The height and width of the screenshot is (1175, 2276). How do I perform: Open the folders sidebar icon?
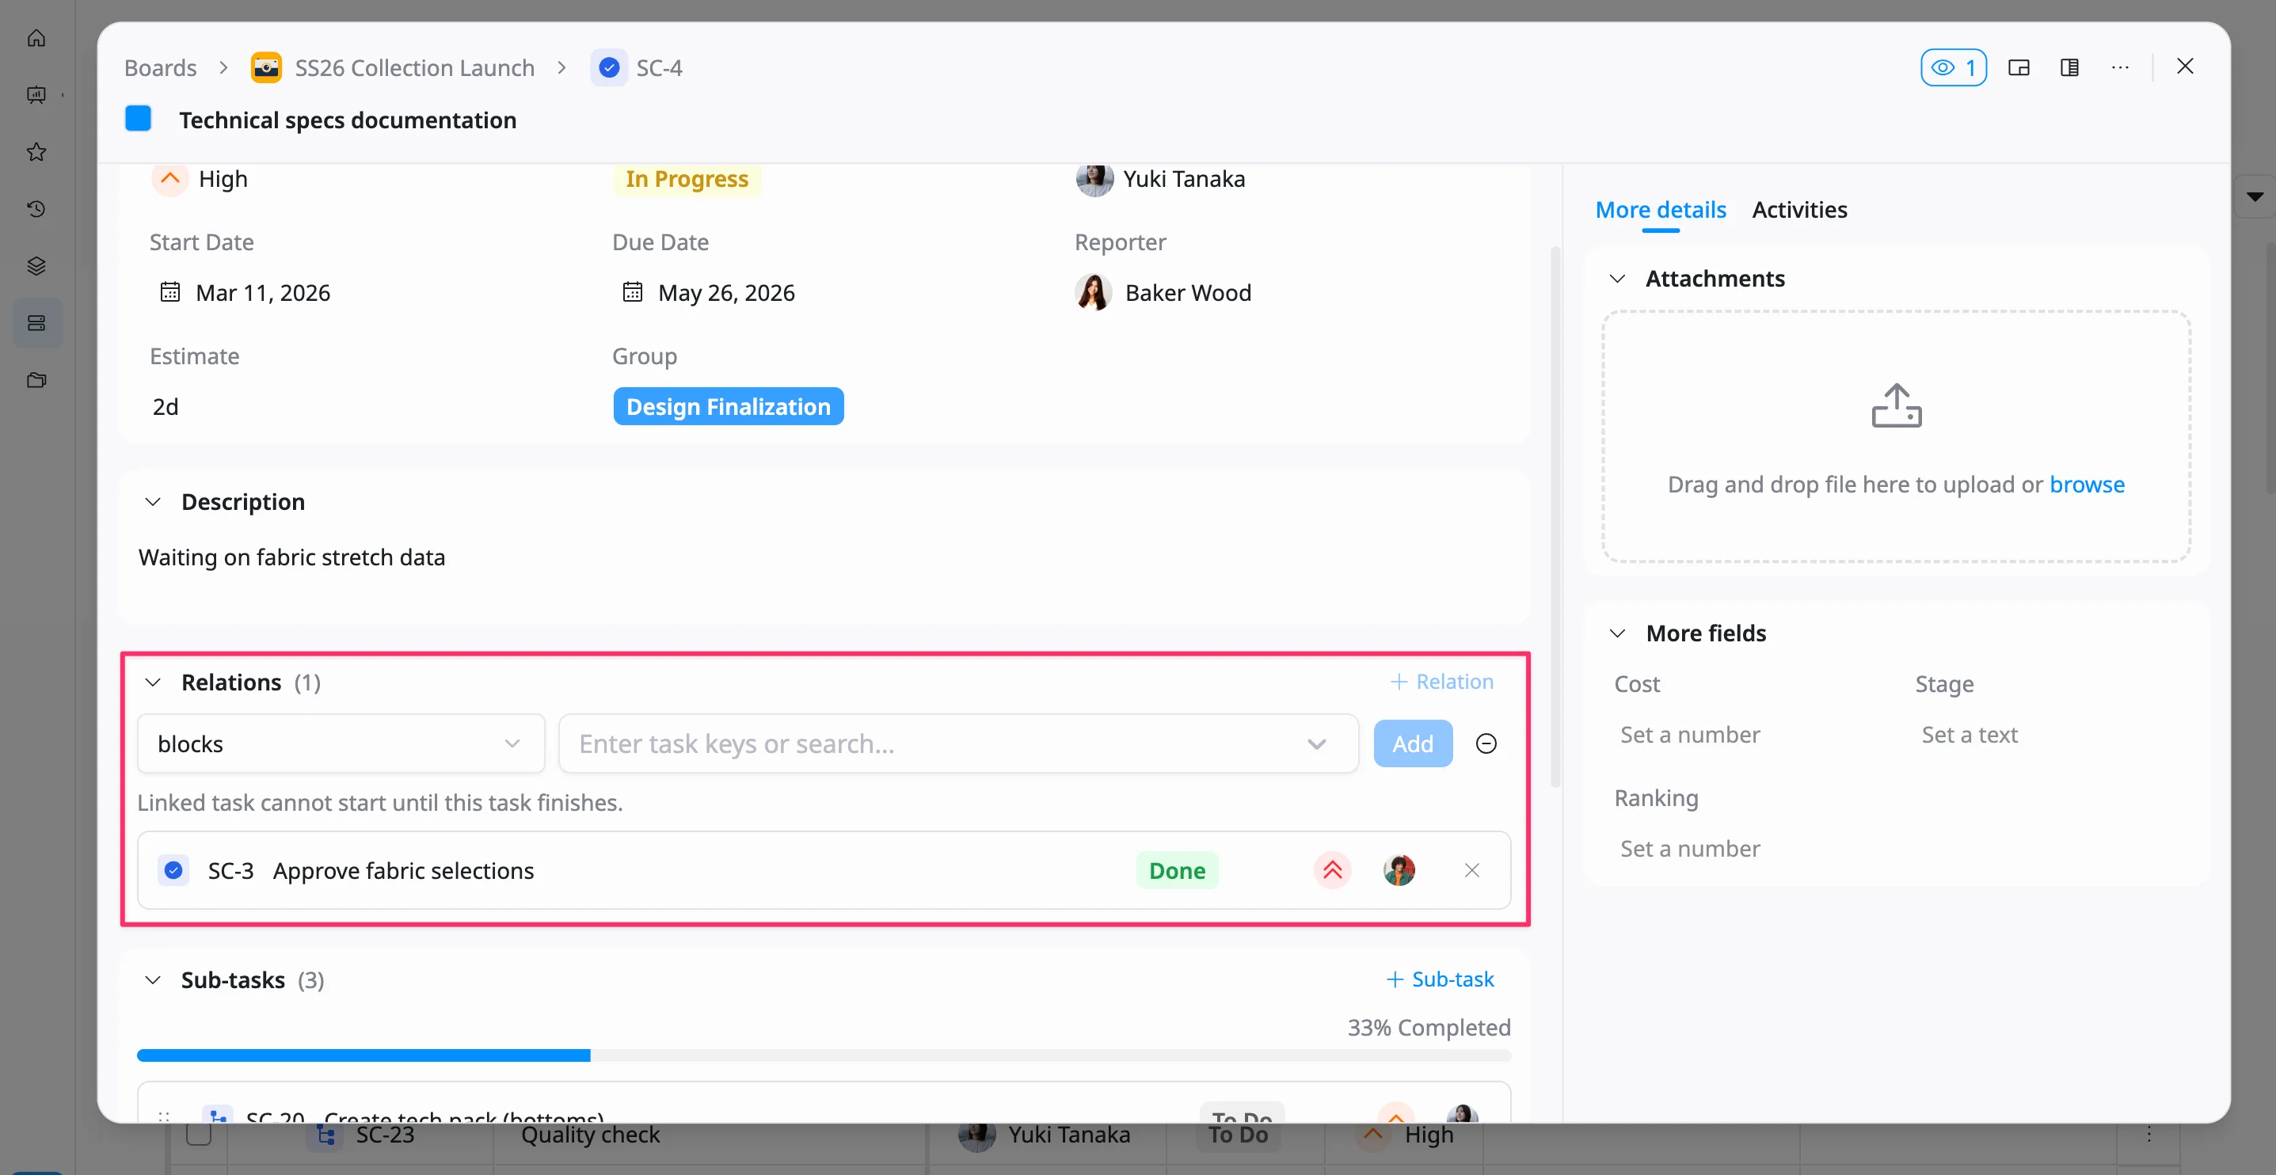[36, 380]
